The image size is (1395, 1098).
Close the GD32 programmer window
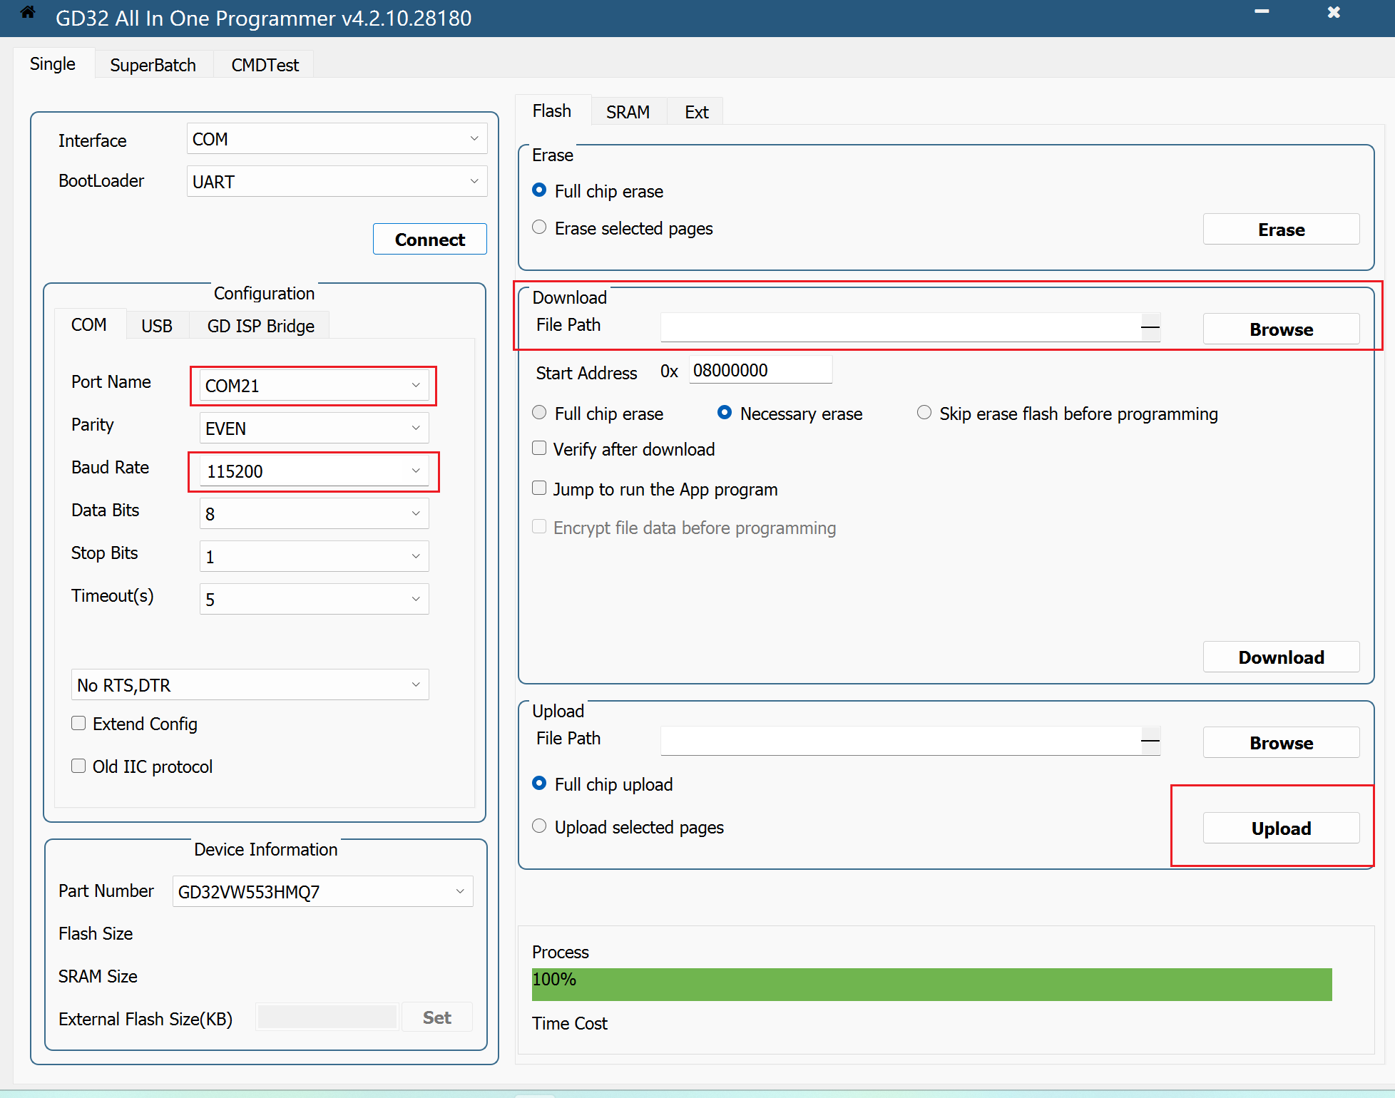pos(1334,12)
